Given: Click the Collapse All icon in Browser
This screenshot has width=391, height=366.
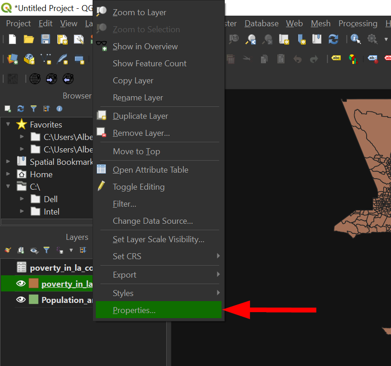Looking at the screenshot, I should [47, 109].
